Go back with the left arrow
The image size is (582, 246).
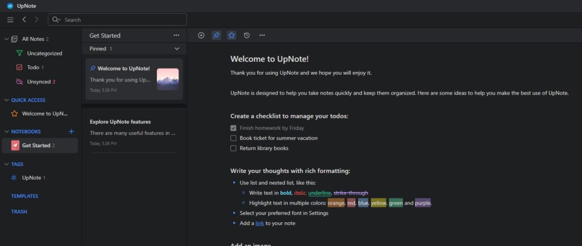[24, 20]
